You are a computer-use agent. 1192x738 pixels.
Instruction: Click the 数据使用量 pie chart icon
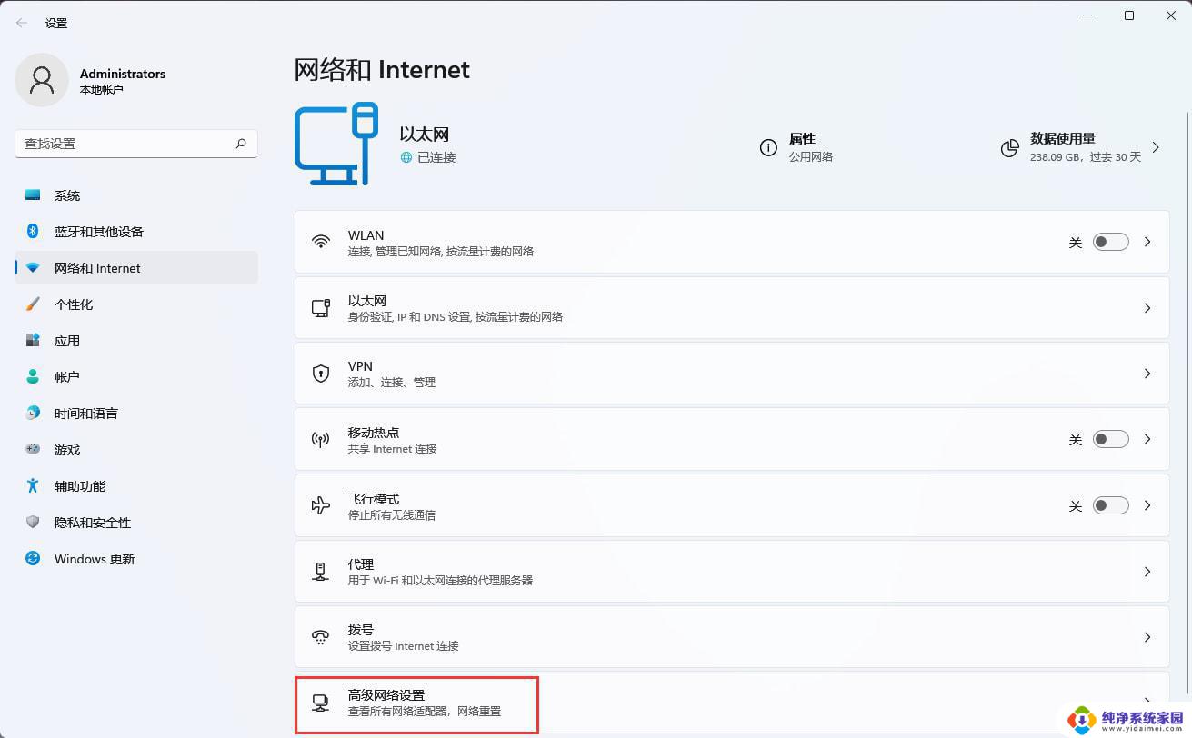tap(1009, 148)
